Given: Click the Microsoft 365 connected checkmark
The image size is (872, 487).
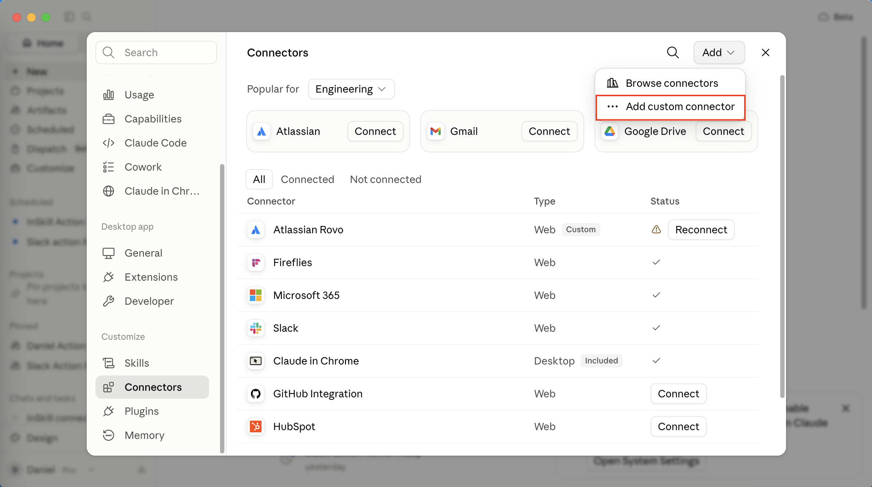Looking at the screenshot, I should click(x=656, y=295).
